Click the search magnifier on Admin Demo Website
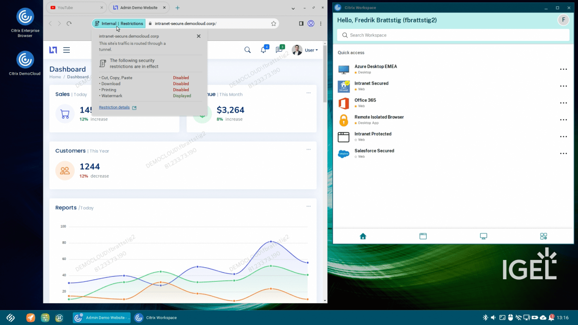This screenshot has height=325, width=578. tap(247, 50)
